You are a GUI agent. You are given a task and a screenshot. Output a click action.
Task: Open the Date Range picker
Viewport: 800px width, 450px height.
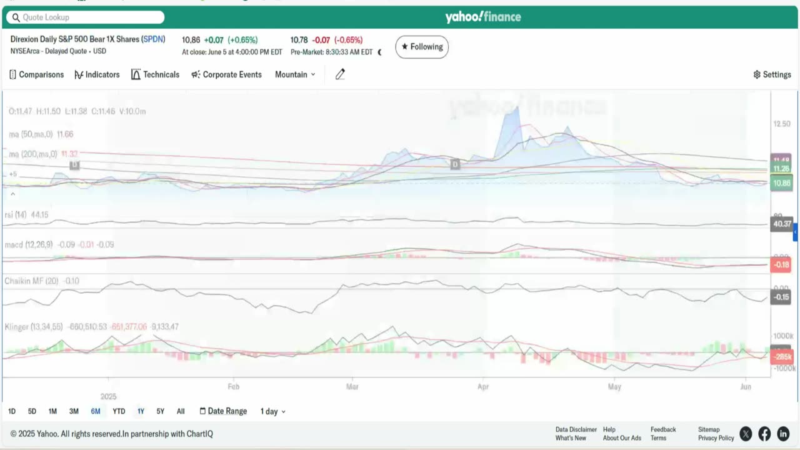point(223,411)
